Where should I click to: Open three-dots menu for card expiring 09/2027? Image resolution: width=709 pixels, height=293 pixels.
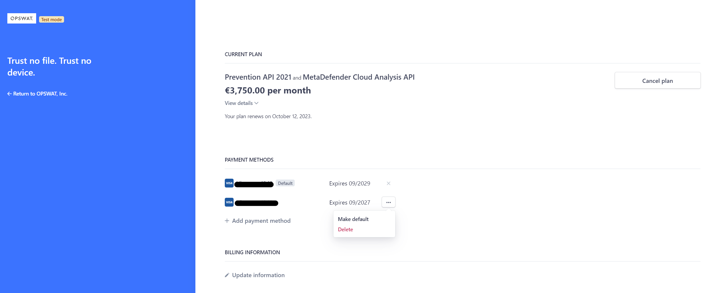click(x=388, y=202)
